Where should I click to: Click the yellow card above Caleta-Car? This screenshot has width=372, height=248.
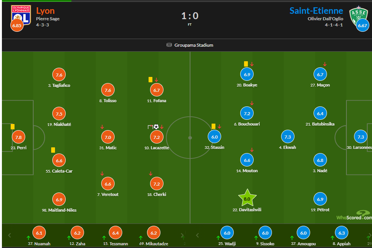53,150
